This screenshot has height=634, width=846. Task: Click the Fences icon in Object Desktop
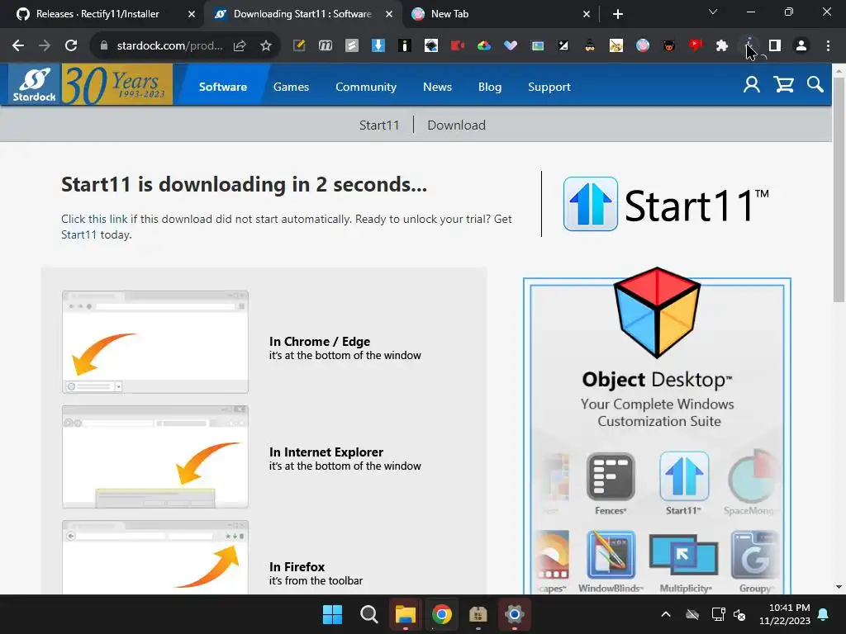611,476
